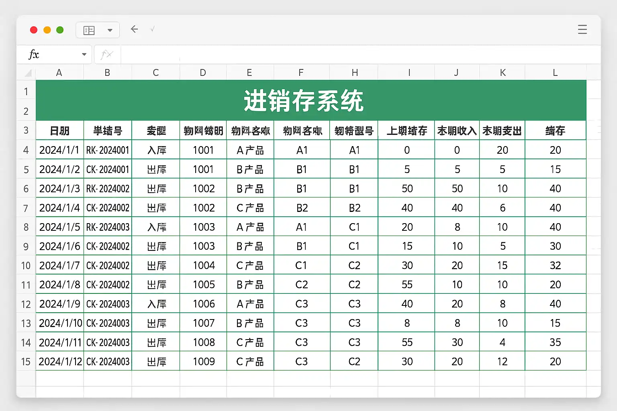Click the back arrow icon
This screenshot has height=411, width=617.
coord(135,29)
